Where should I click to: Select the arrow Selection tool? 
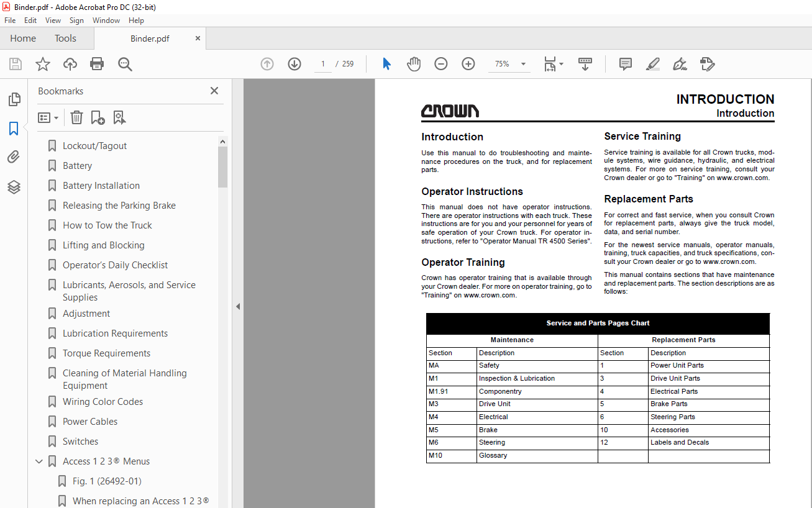point(386,64)
